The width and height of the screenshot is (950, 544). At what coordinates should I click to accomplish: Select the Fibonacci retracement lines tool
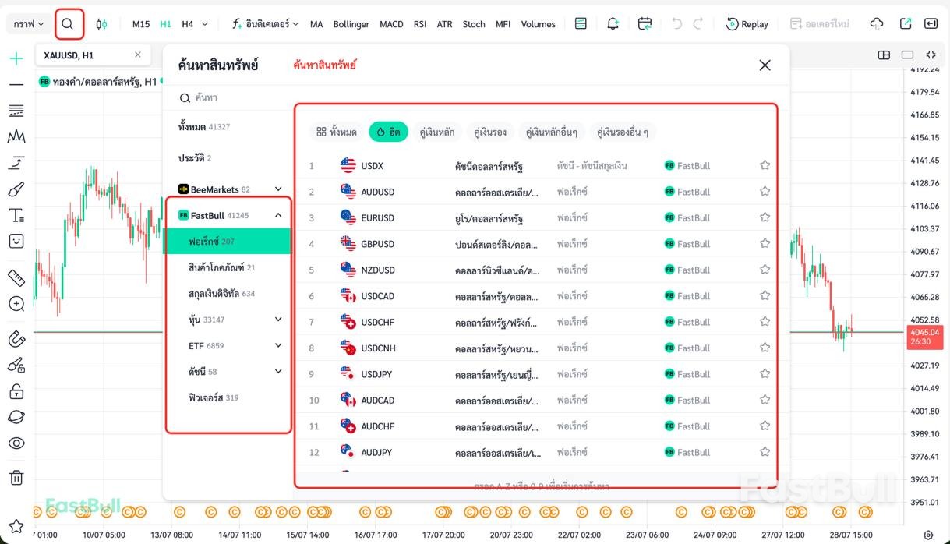tap(16, 111)
